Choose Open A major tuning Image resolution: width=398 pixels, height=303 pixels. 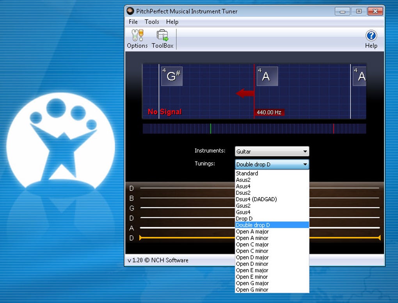(272, 232)
